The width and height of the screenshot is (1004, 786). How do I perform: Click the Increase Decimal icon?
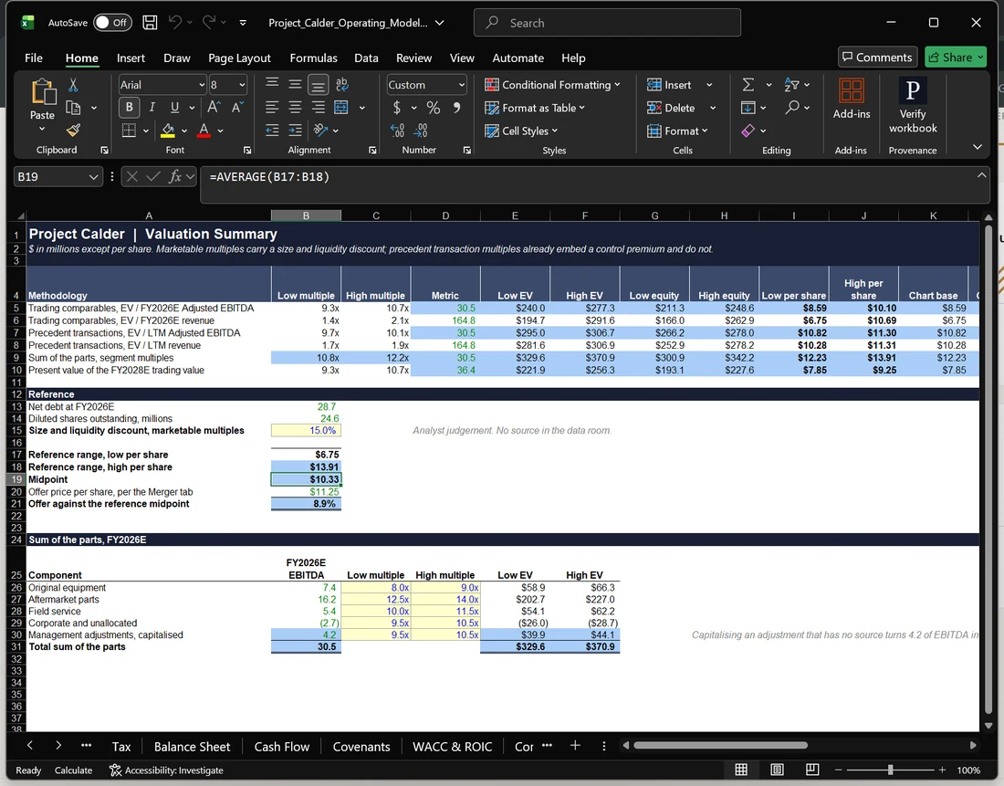click(x=398, y=131)
